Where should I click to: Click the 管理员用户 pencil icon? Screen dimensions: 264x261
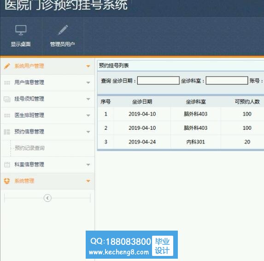click(x=63, y=30)
